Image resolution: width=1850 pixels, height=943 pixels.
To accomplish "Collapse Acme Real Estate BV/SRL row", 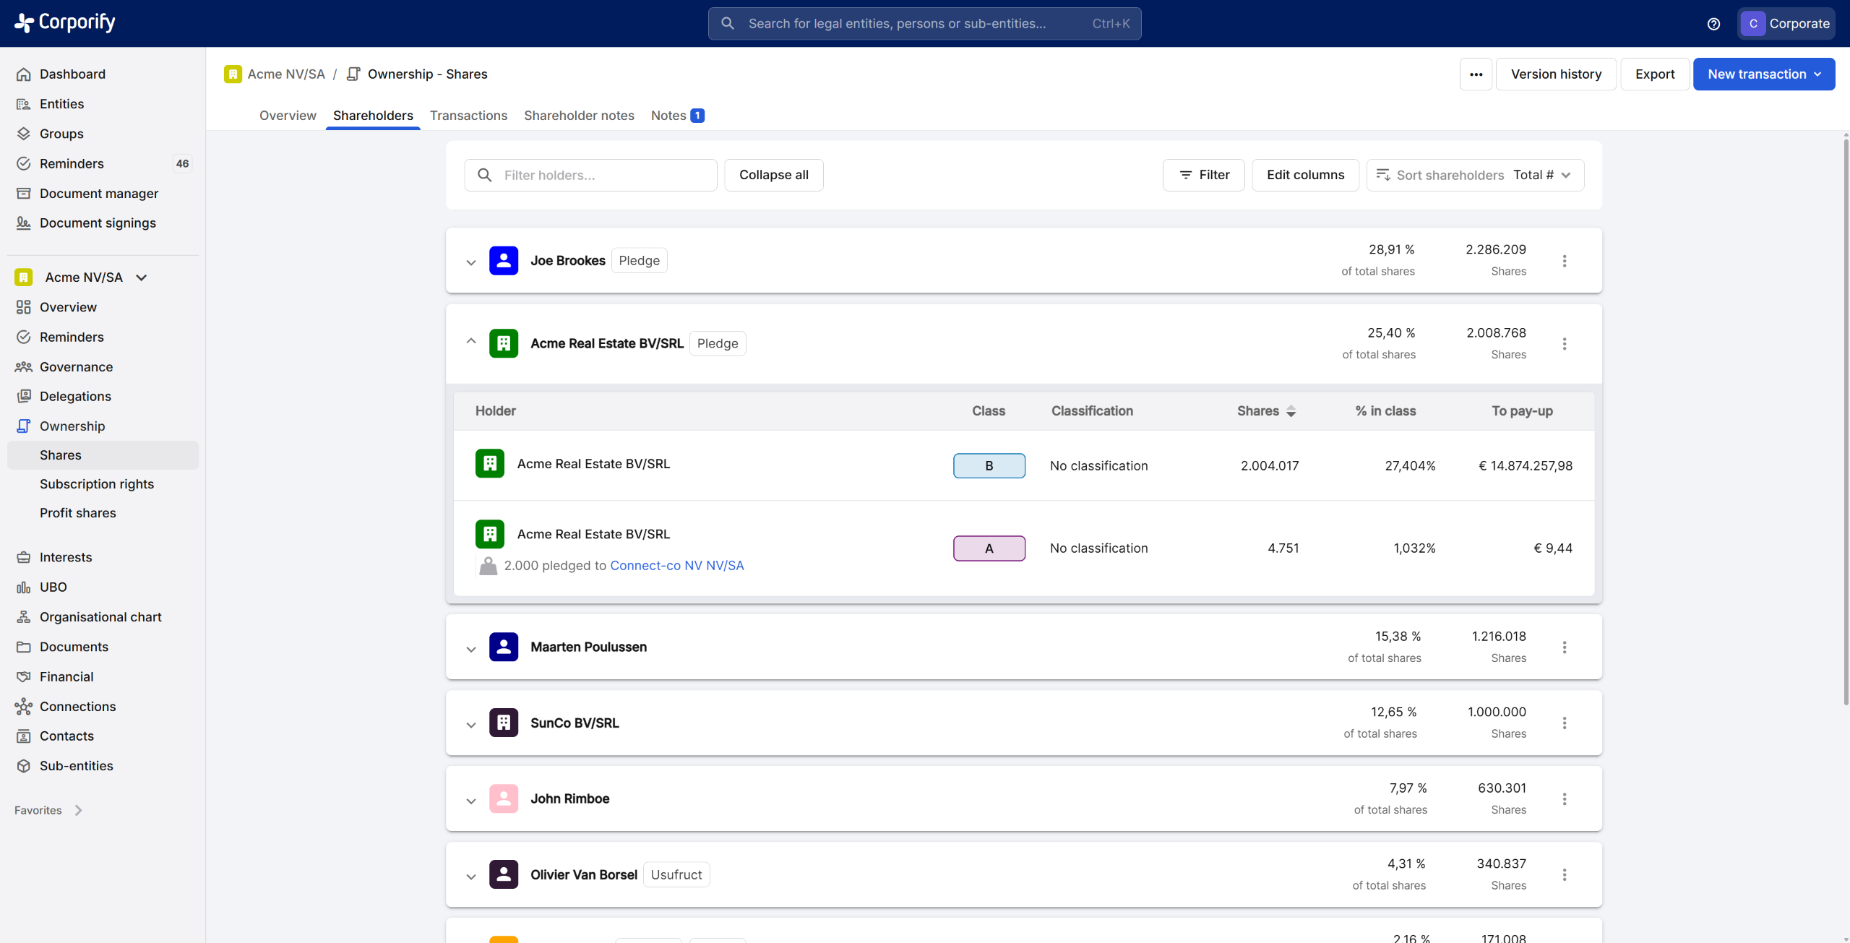I will pos(471,341).
